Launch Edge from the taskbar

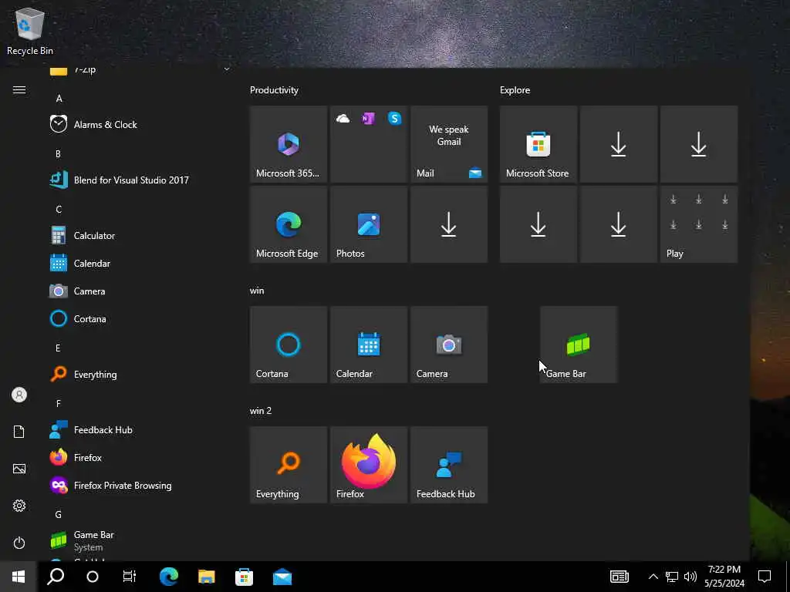(169, 577)
